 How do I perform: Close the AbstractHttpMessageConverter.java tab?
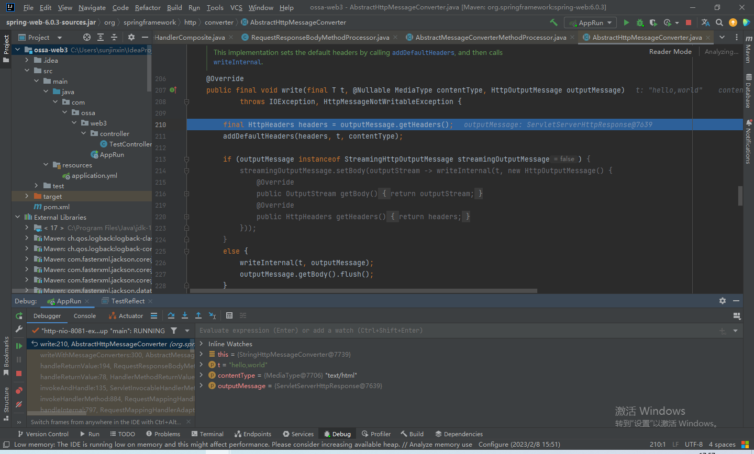(x=708, y=37)
